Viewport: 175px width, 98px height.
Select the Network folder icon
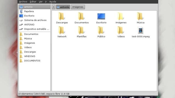tap(62, 30)
